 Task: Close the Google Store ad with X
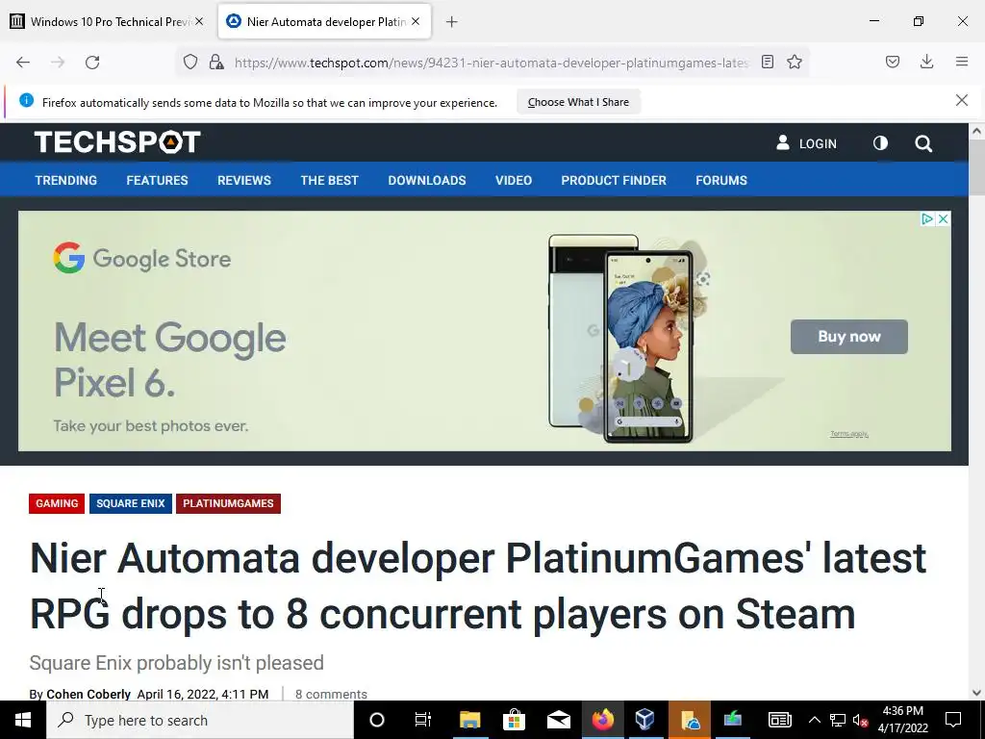(943, 218)
